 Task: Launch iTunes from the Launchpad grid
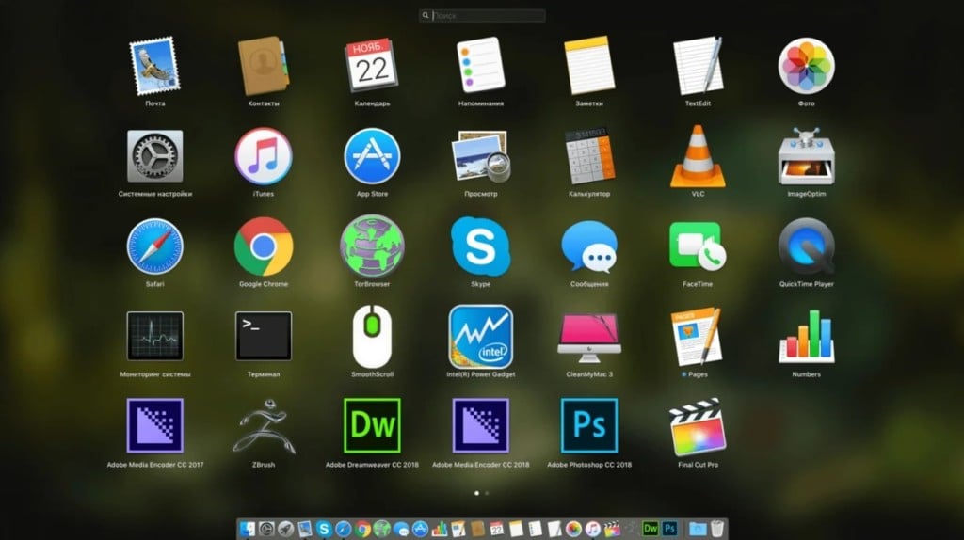tap(264, 156)
